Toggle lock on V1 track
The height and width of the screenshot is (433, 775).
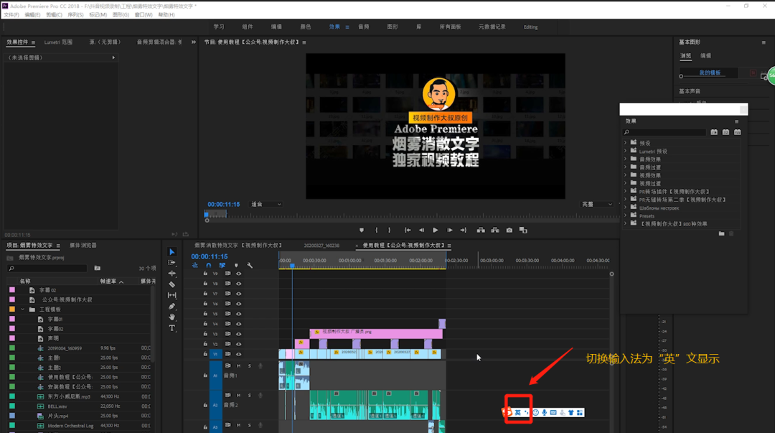point(206,354)
